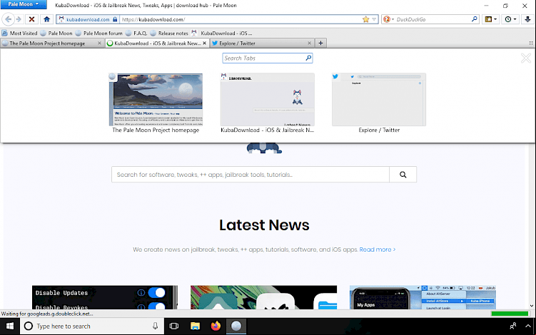Click the Search Tabs magnifier icon

(x=308, y=58)
